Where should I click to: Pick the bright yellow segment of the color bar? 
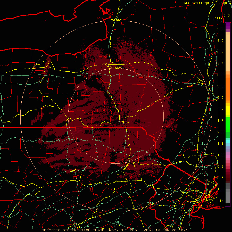pos(228,110)
